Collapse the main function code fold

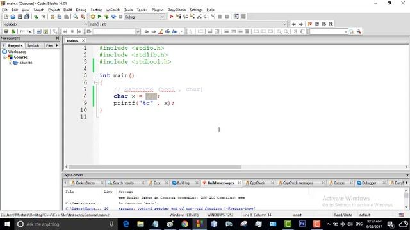pyautogui.click(x=96, y=82)
